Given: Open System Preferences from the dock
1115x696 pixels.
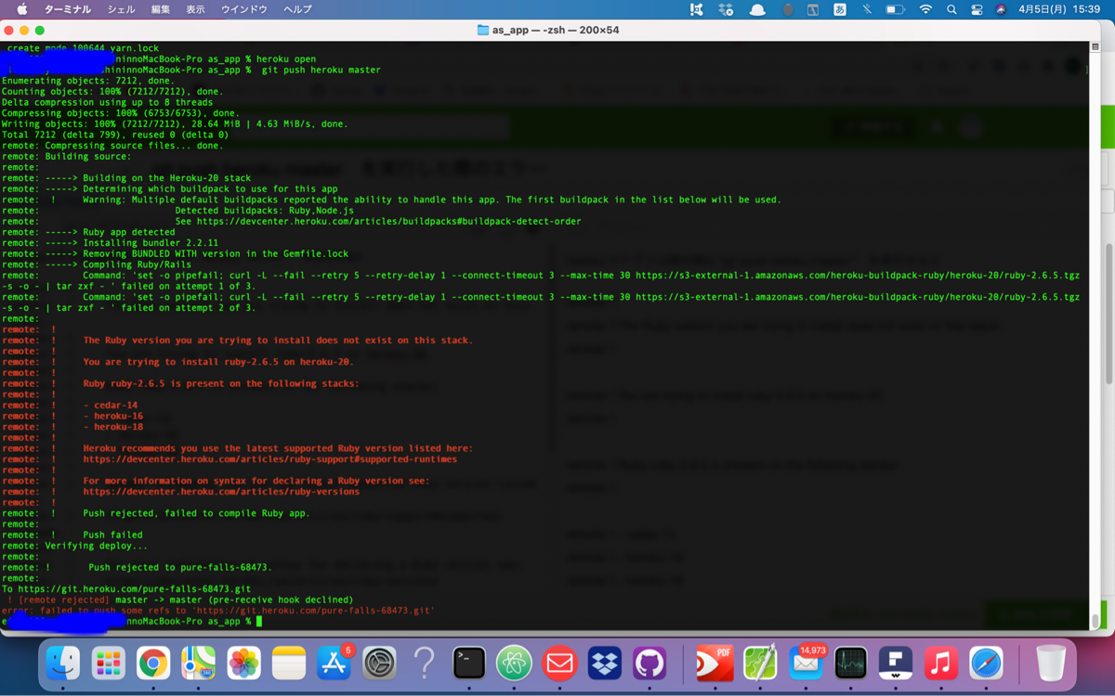Looking at the screenshot, I should (x=379, y=663).
